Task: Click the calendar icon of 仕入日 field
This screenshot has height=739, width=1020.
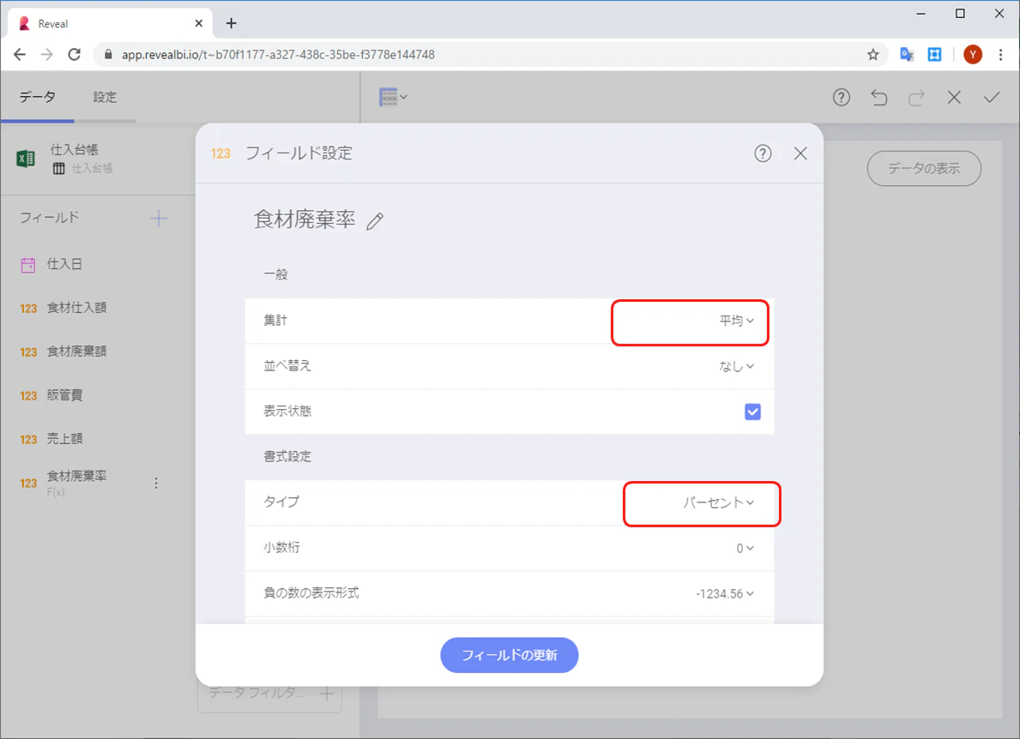Action: (x=28, y=265)
